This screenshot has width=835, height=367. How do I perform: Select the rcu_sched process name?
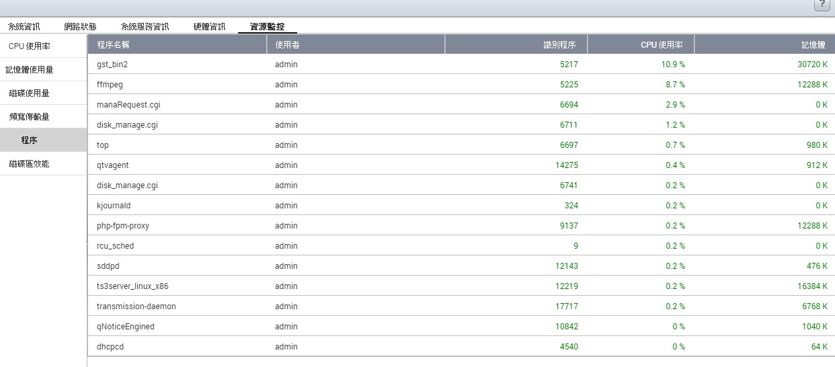(x=115, y=246)
